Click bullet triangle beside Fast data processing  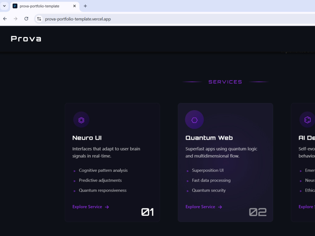point(188,181)
